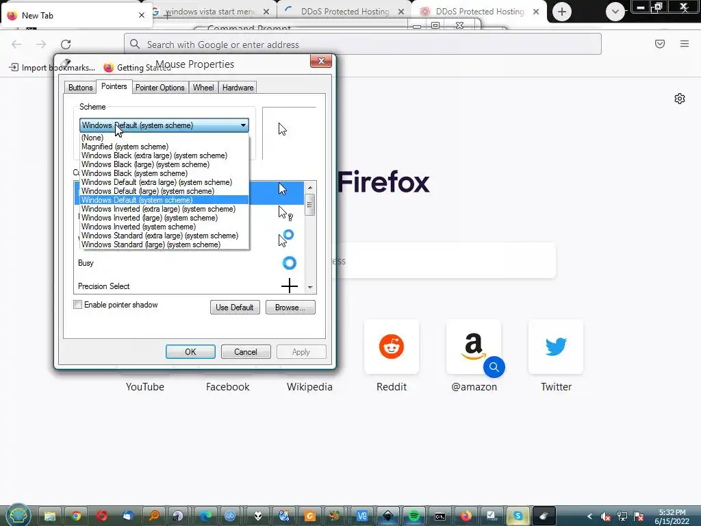Choose Windows Default (extra large) scheme
701x526 pixels.
[x=164, y=182]
